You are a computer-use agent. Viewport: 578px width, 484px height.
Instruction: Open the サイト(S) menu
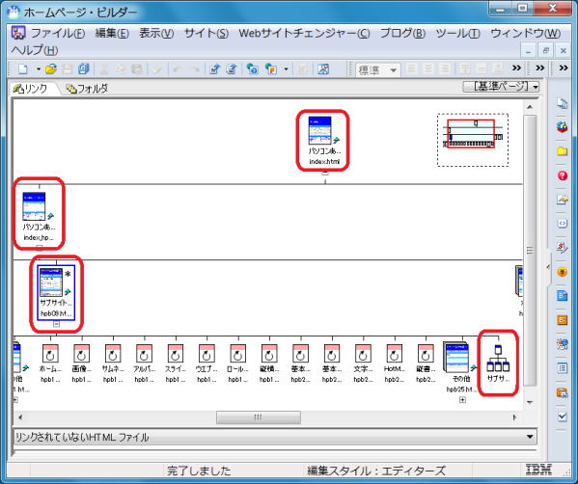click(206, 33)
